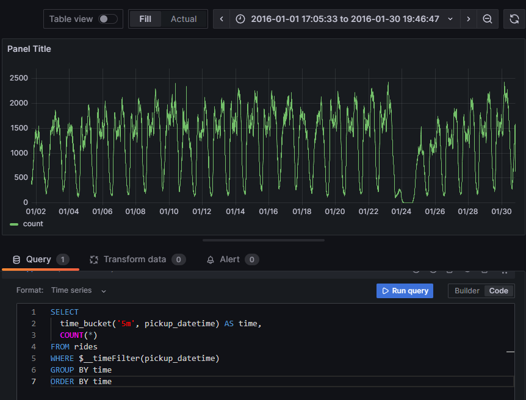Open the Alert tab

[x=229, y=259]
